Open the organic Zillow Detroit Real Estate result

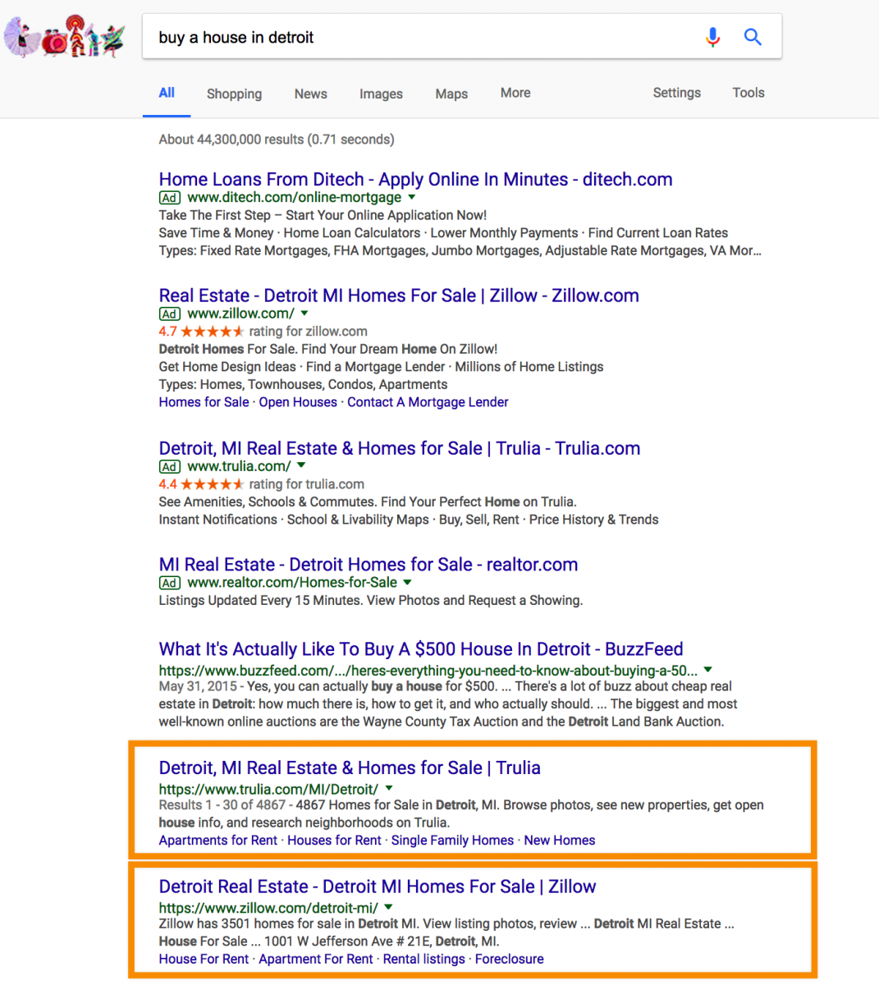(x=378, y=886)
